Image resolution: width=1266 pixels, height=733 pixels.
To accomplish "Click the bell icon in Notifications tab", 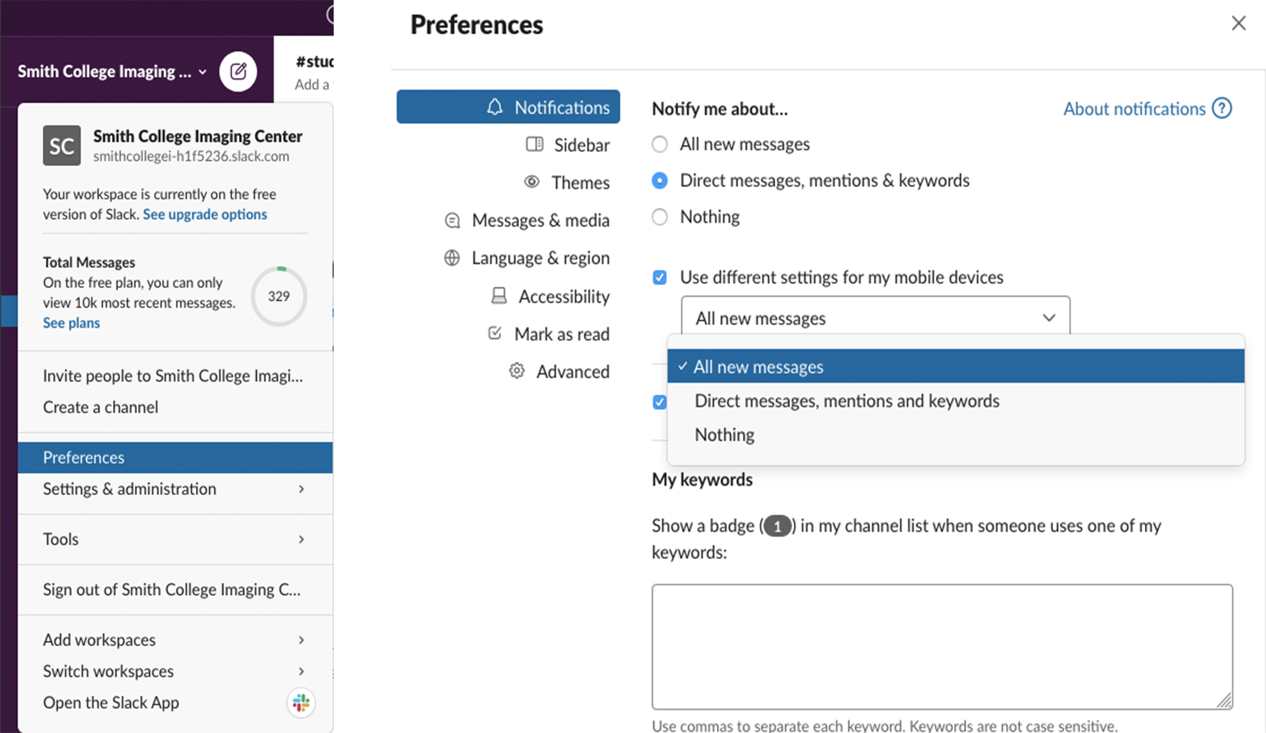I will click(495, 107).
